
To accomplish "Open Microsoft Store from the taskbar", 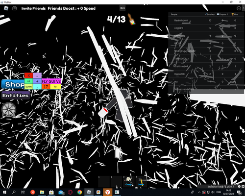I will pyautogui.click(x=51, y=192).
